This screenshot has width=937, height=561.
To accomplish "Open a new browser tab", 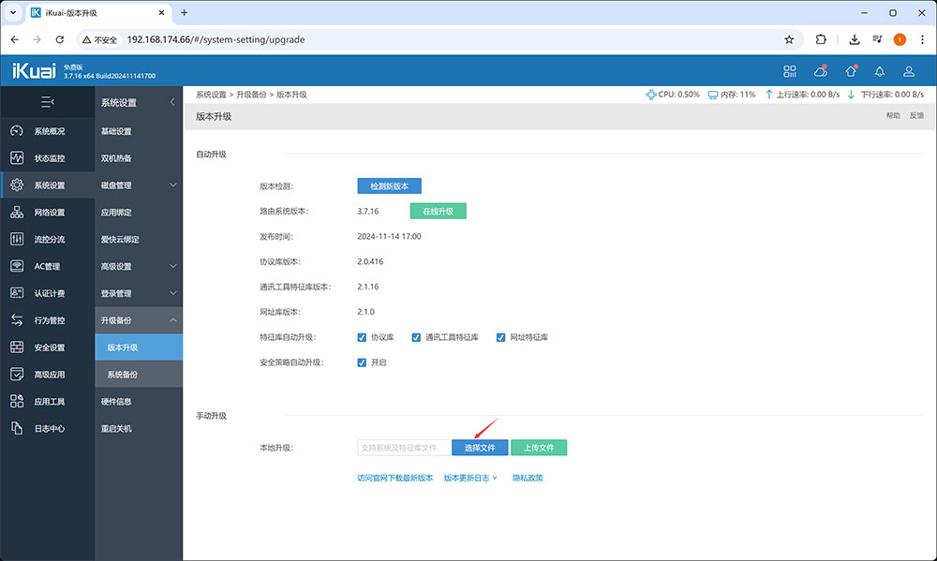I will click(184, 12).
